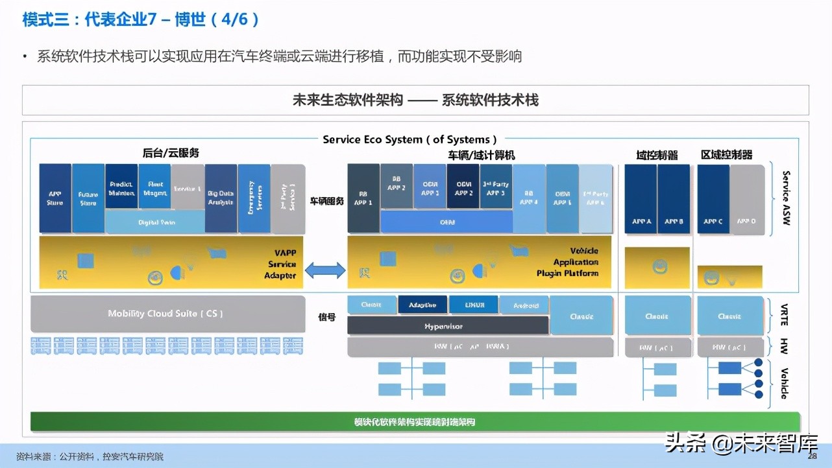Click the Classic block in 区域控制器 column

[x=730, y=316]
